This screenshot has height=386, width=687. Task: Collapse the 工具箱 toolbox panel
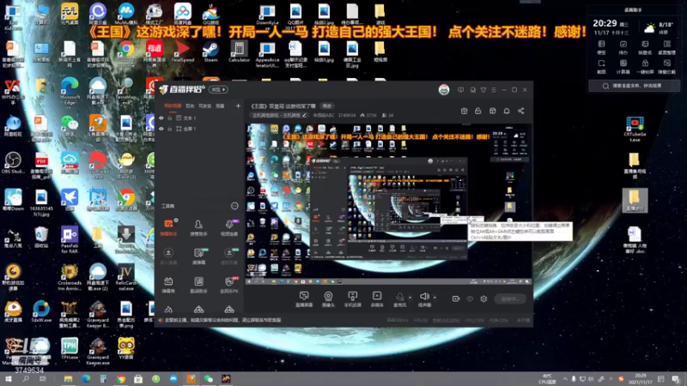coord(234,206)
